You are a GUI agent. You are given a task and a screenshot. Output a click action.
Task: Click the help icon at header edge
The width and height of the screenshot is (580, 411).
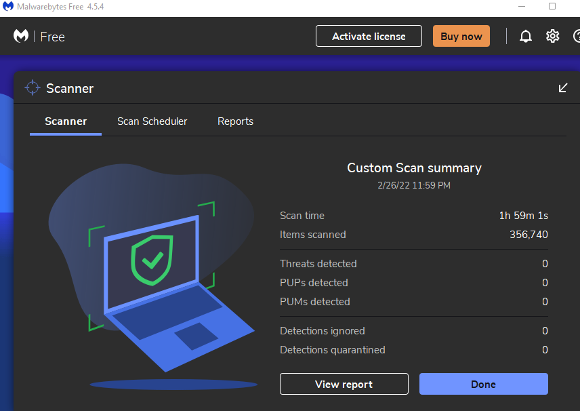[577, 37]
